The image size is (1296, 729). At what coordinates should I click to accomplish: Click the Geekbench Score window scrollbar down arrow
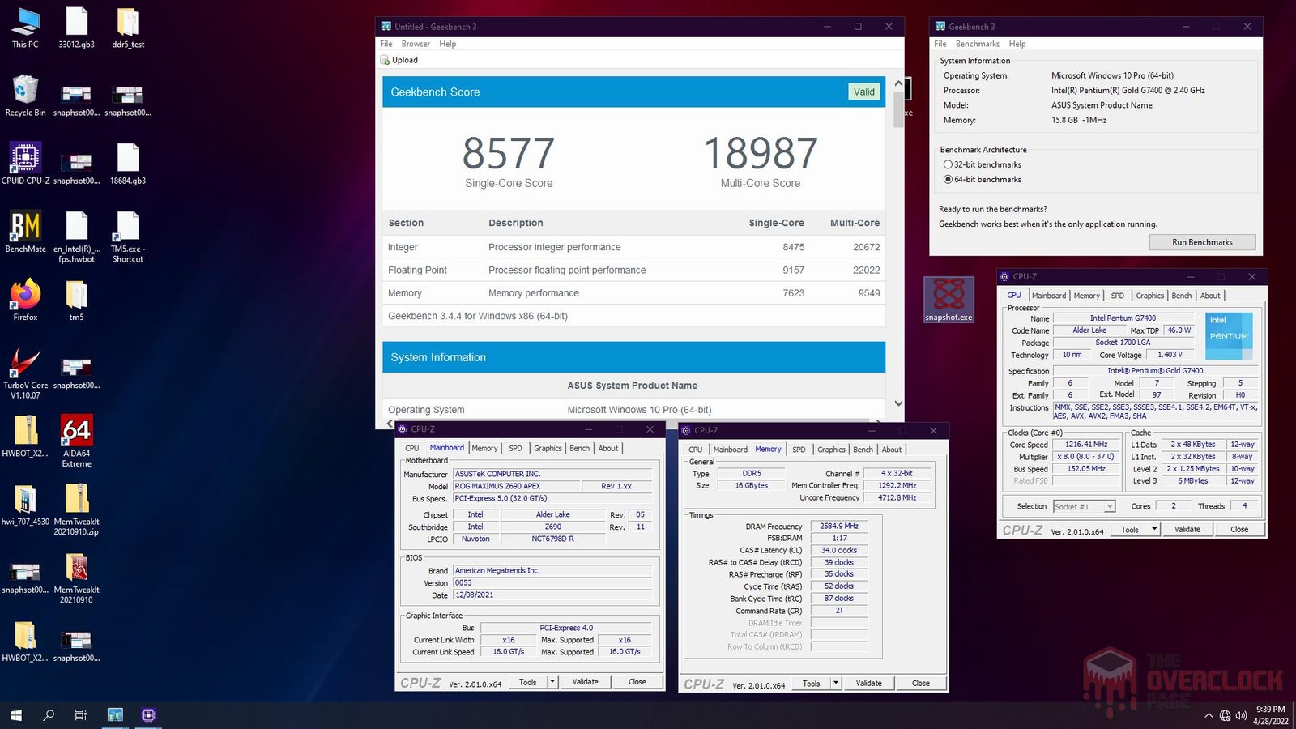(898, 403)
